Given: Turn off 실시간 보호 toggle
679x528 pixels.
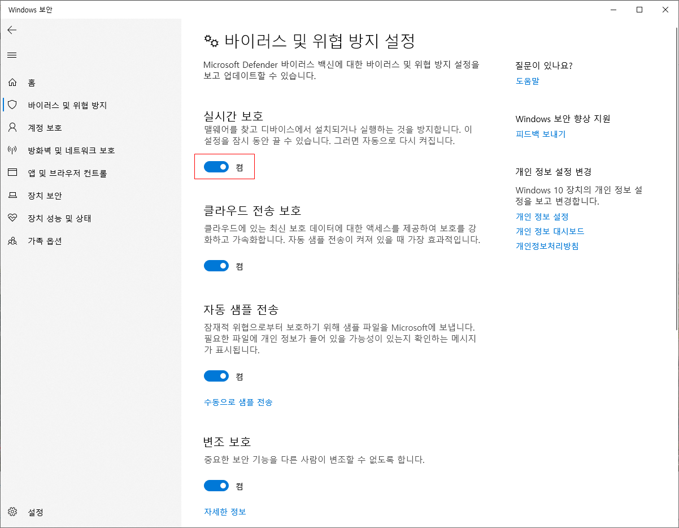Looking at the screenshot, I should (x=216, y=167).
